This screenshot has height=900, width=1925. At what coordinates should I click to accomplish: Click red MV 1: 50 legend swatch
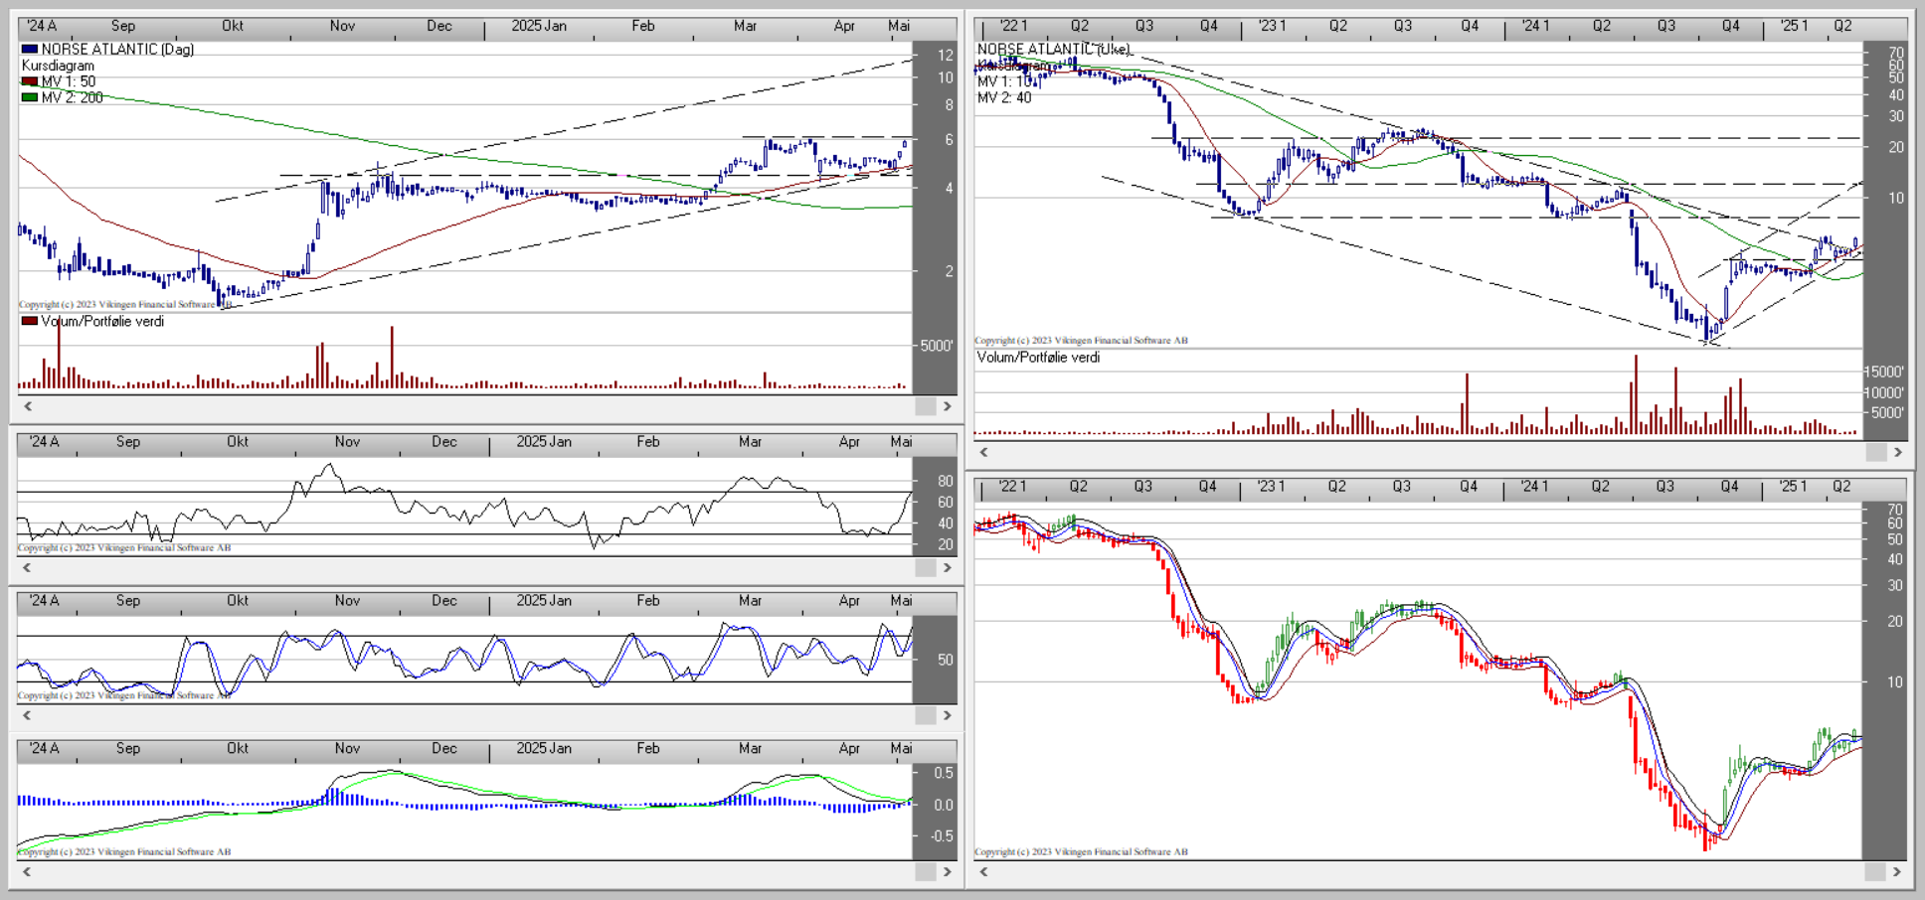point(30,81)
